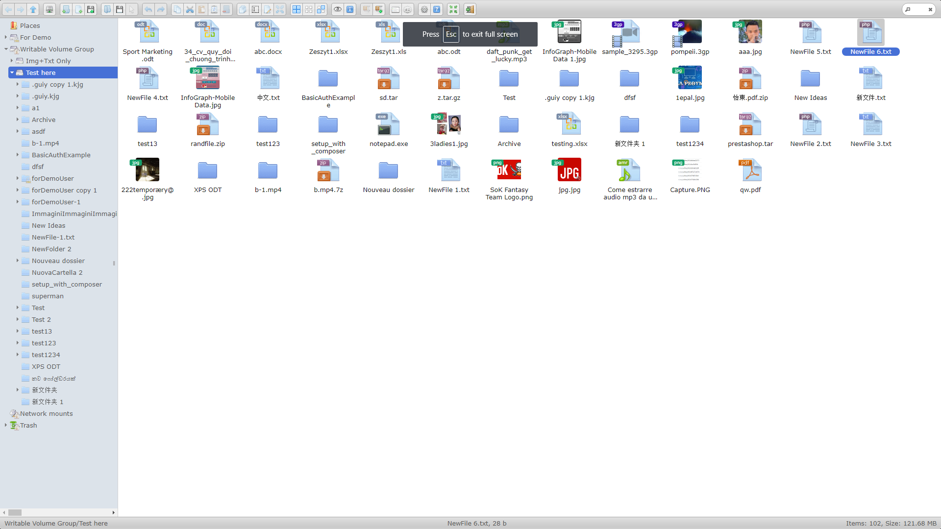Go to parent folder with up arrow
This screenshot has height=529, width=941.
tap(33, 9)
